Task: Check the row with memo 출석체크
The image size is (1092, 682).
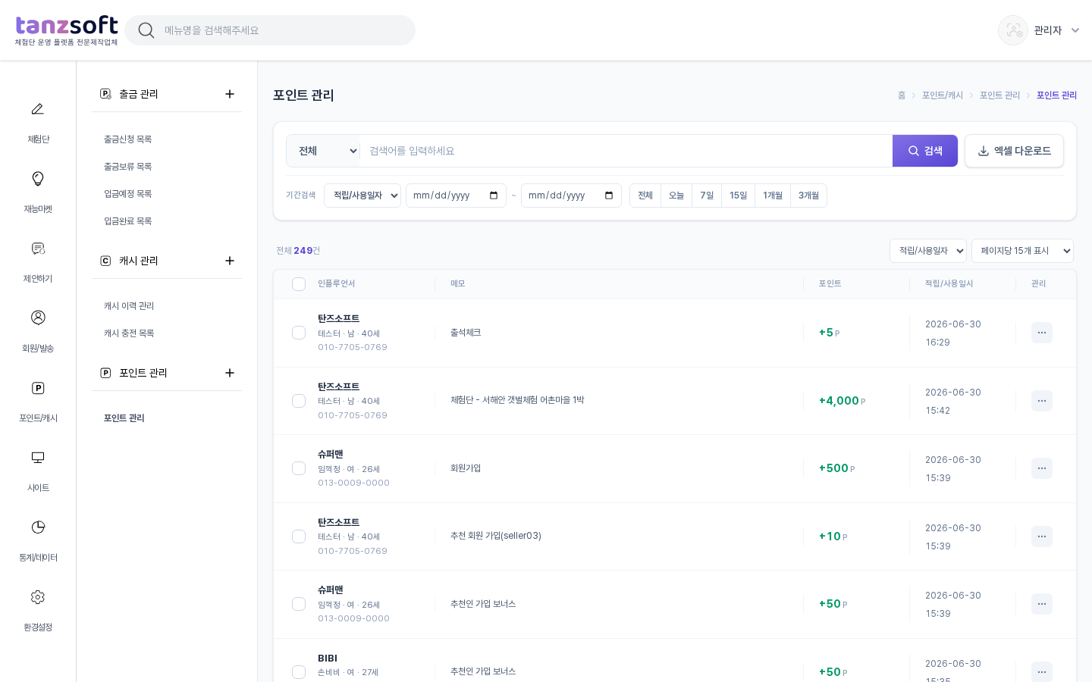Action: coord(299,333)
